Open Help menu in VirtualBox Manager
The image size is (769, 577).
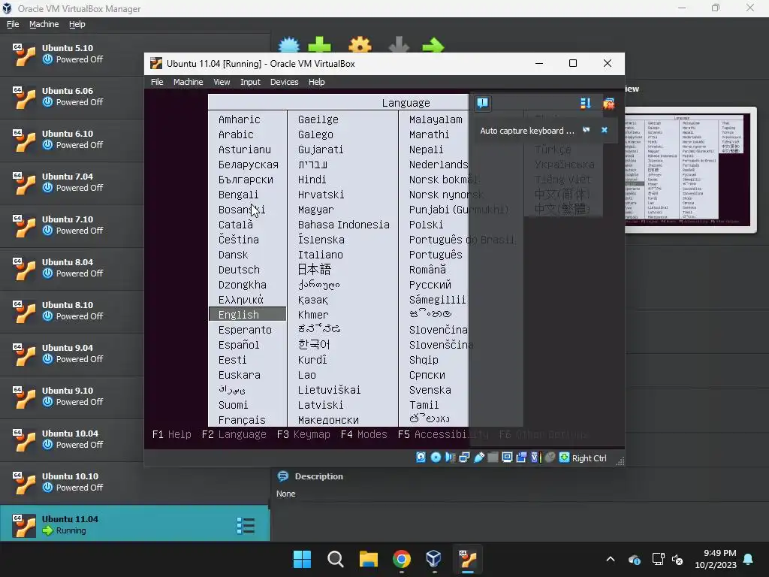(x=77, y=24)
